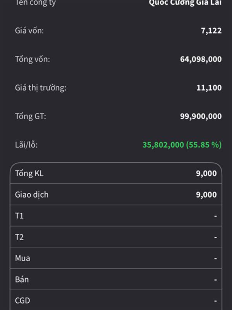232x310 pixels.
Task: Tap the Tổng KL quantity 9,000
Action: pyautogui.click(x=206, y=173)
